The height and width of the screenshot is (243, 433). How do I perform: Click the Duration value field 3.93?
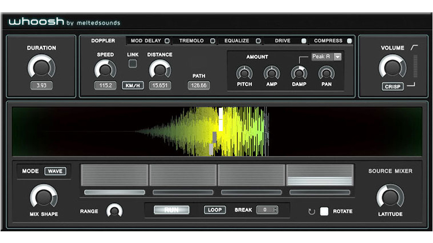pos(41,85)
